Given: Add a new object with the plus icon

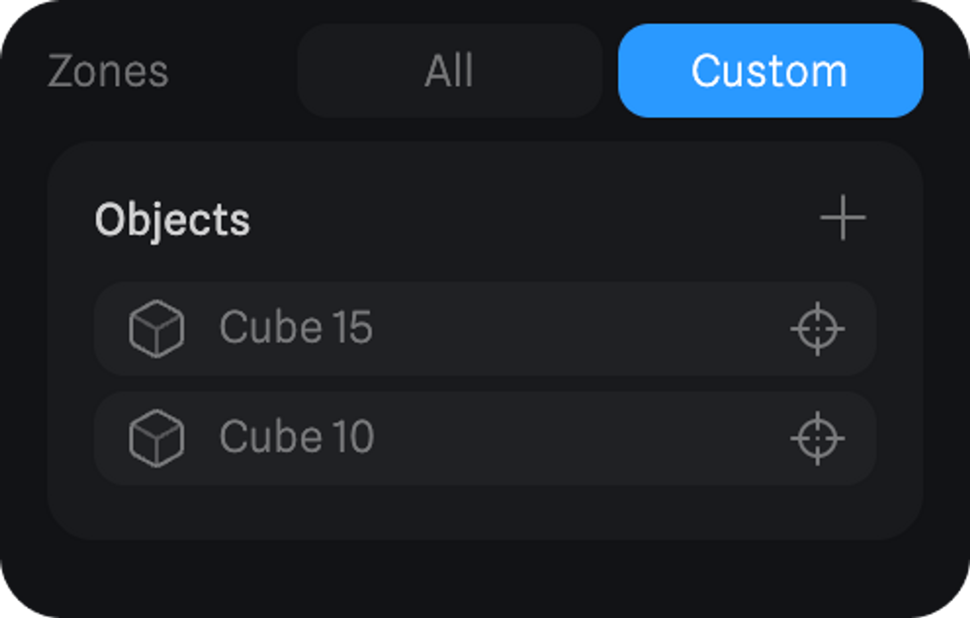Looking at the screenshot, I should tap(843, 218).
